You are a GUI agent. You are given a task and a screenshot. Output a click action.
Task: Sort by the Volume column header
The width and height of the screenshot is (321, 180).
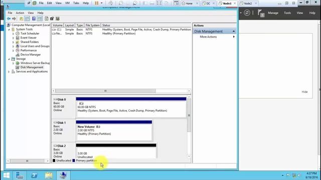coord(58,25)
